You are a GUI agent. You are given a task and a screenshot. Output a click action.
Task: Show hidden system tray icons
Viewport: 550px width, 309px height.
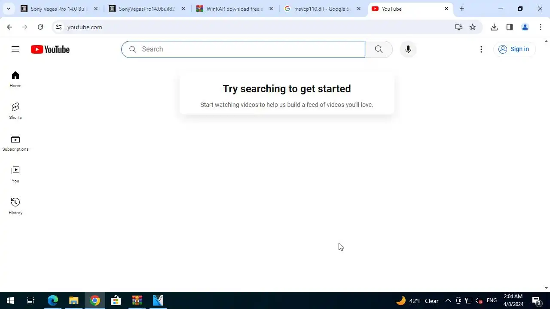coord(448,300)
